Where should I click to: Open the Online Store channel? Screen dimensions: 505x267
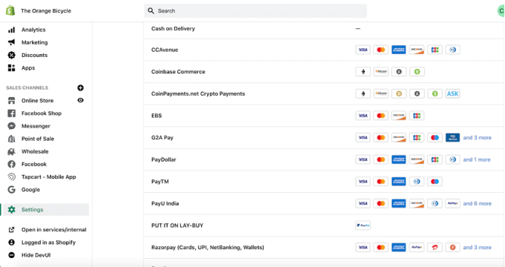[37, 100]
